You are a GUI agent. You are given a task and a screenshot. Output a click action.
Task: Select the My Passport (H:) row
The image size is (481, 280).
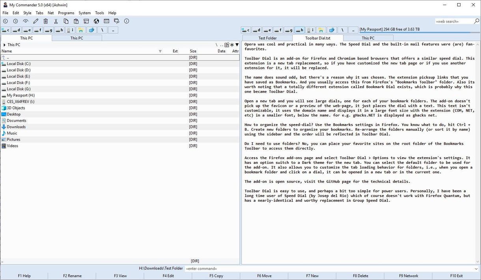point(120,95)
